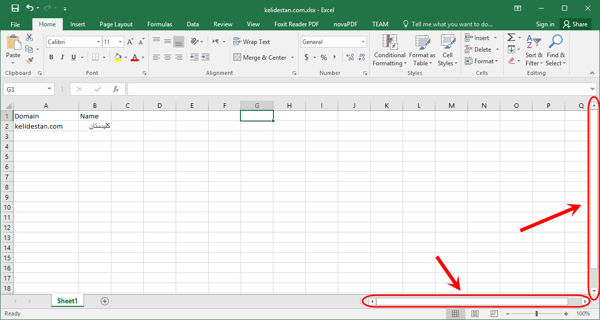This screenshot has height=320, width=600.
Task: Open Format as Table gallery
Action: (422, 51)
